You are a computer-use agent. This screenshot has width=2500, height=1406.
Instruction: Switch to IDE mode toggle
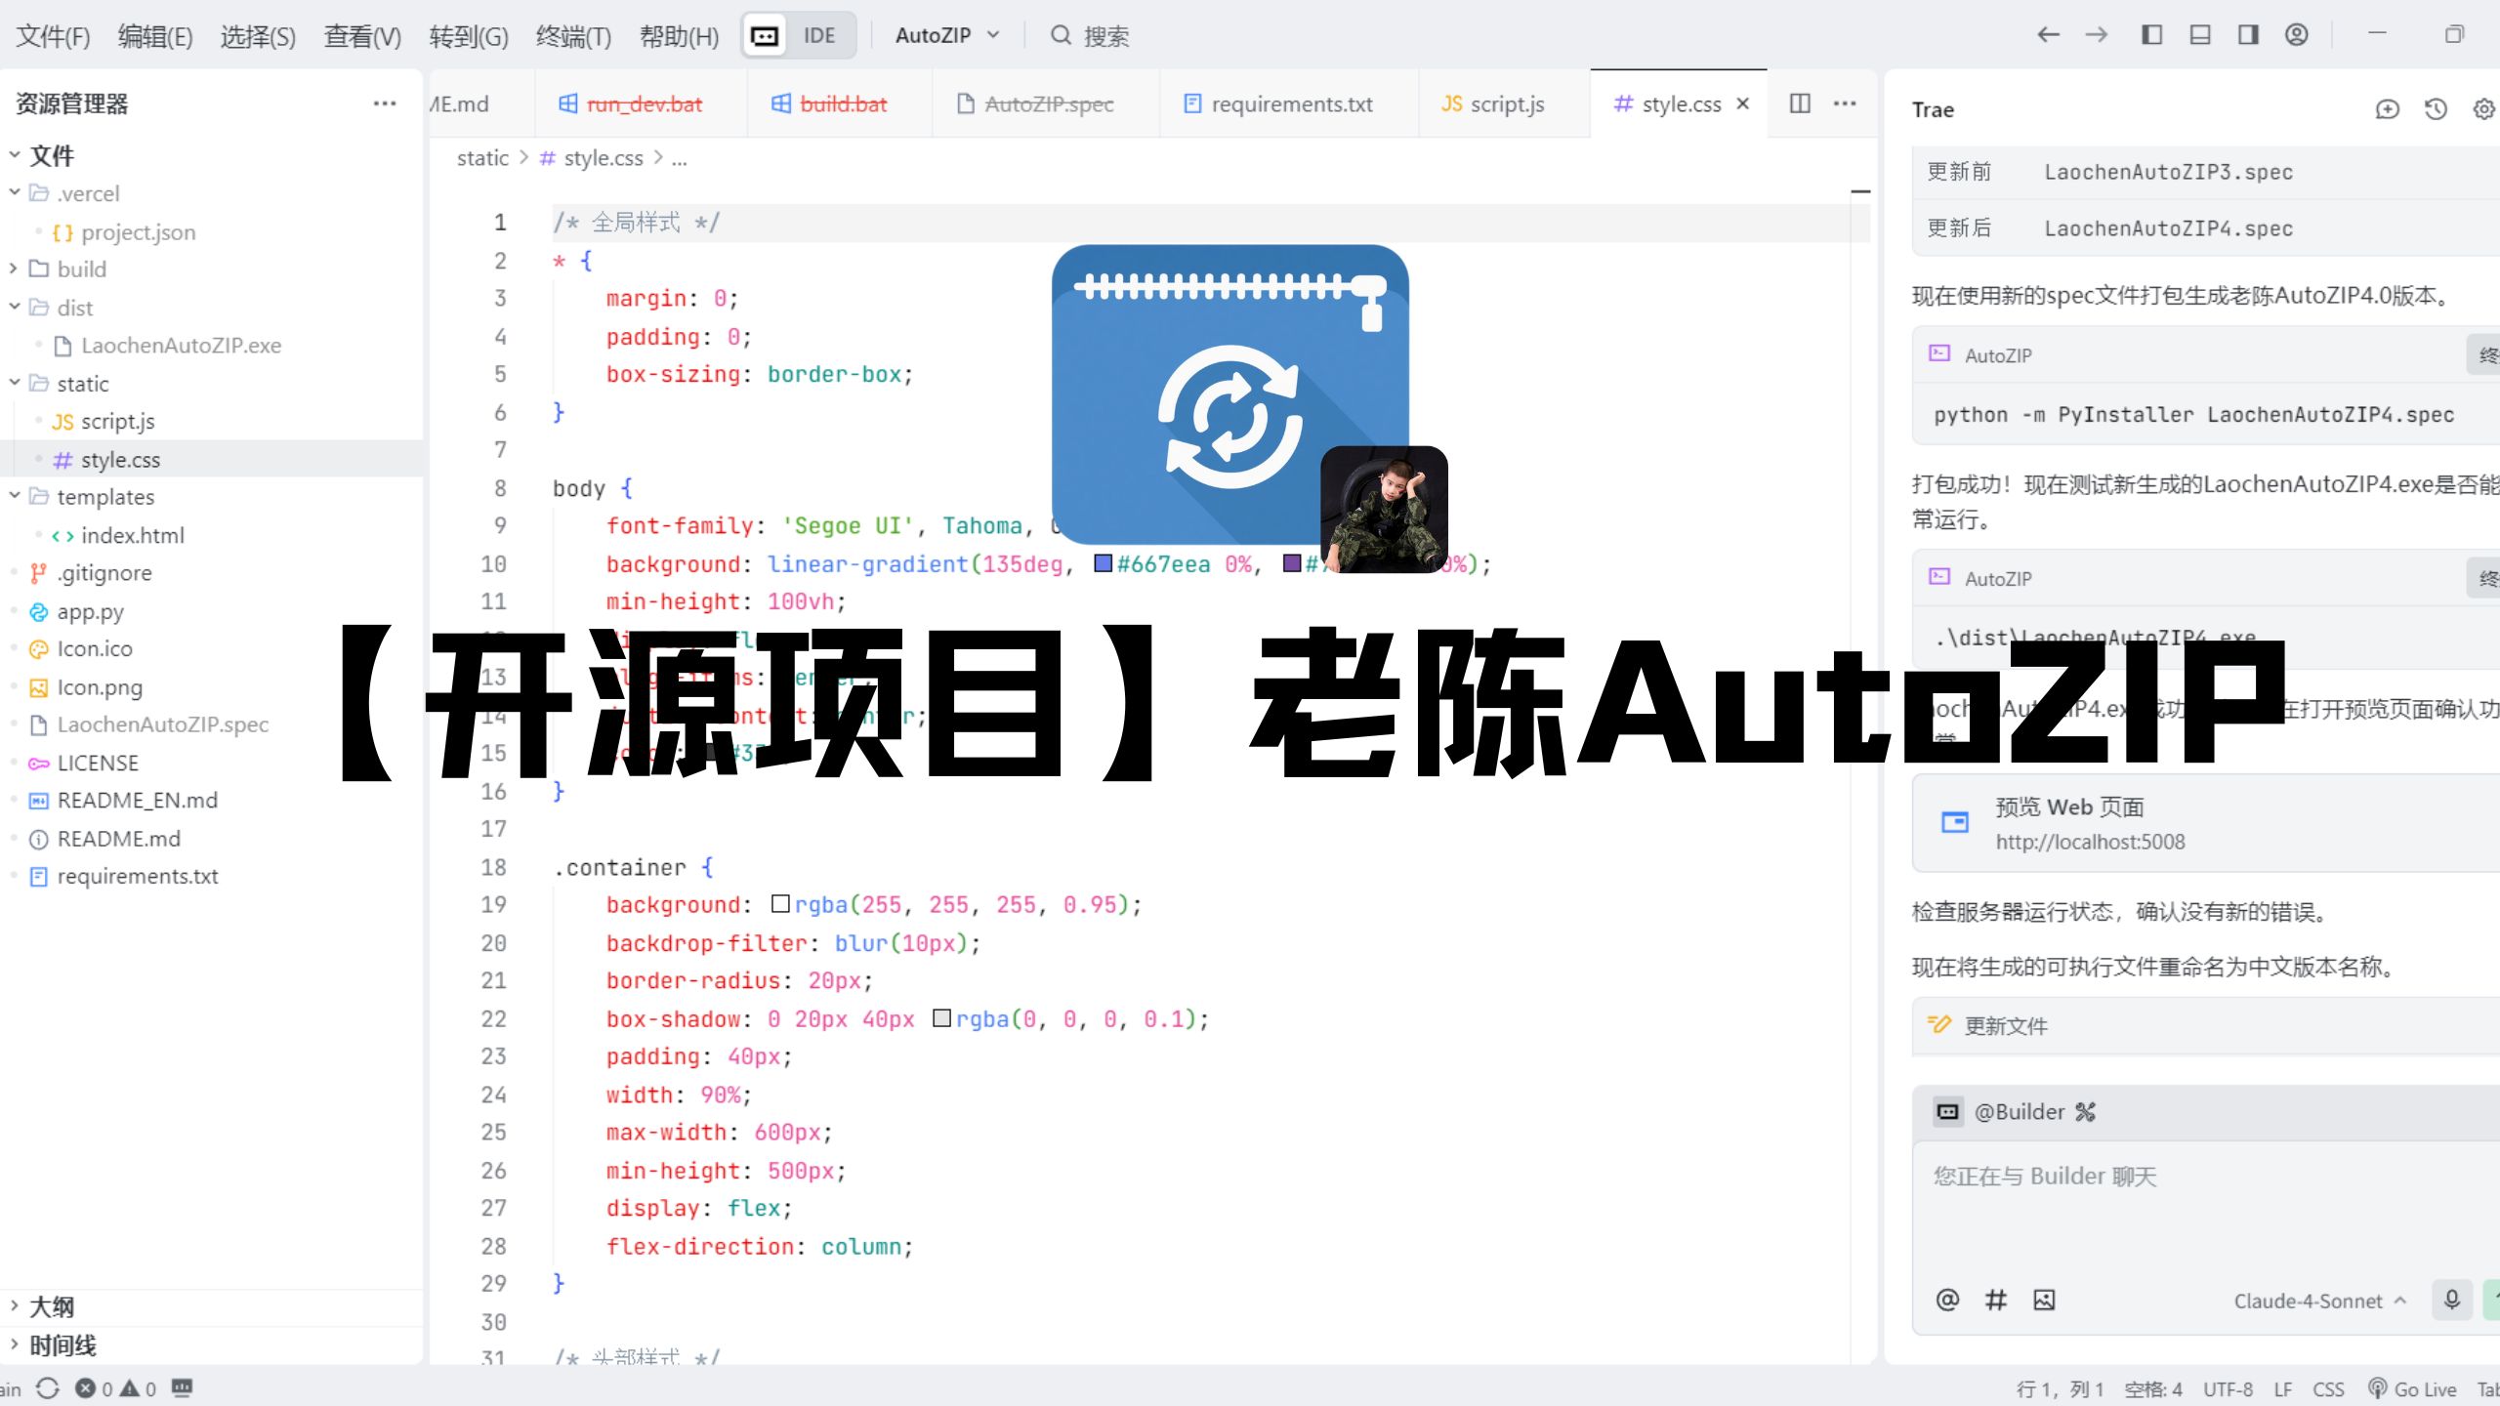(819, 36)
